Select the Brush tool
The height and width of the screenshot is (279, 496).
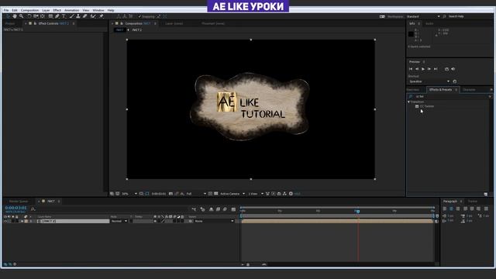(72, 16)
